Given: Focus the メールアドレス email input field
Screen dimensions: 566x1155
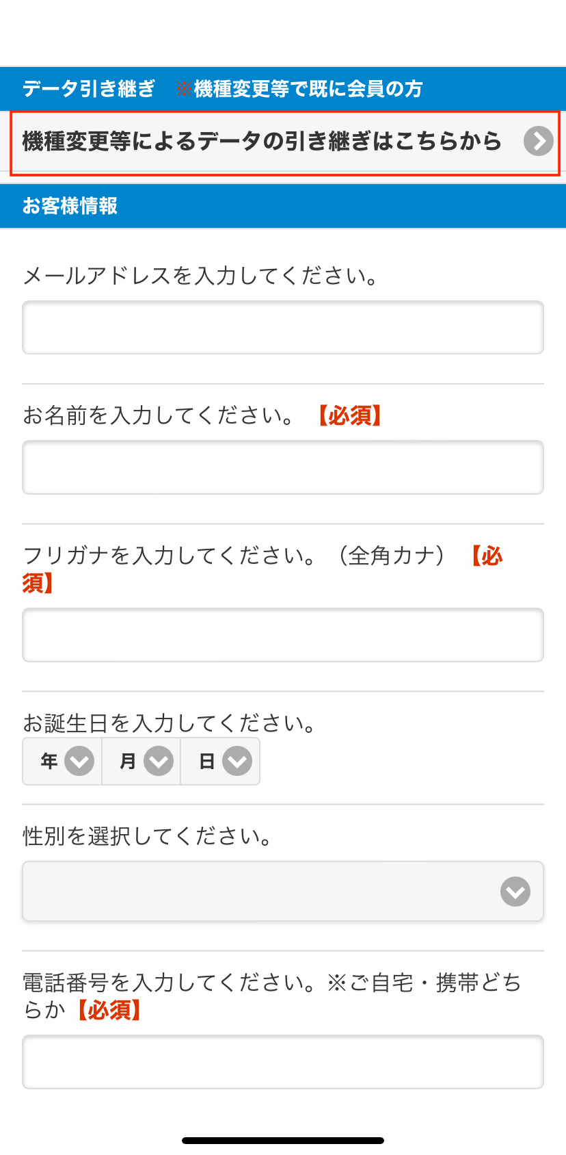Looking at the screenshot, I should pyautogui.click(x=282, y=328).
